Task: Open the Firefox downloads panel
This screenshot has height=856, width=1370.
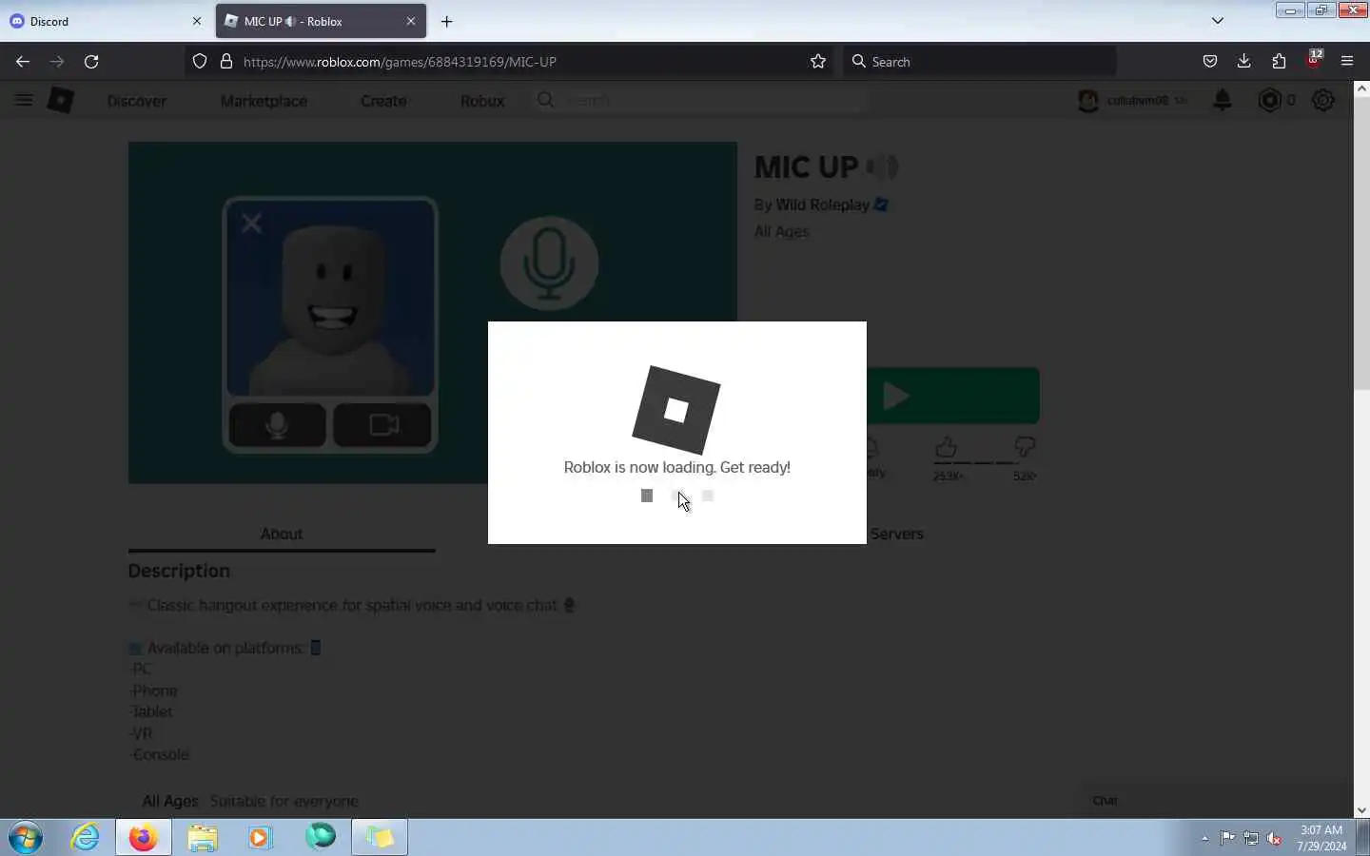Action: coord(1244,62)
